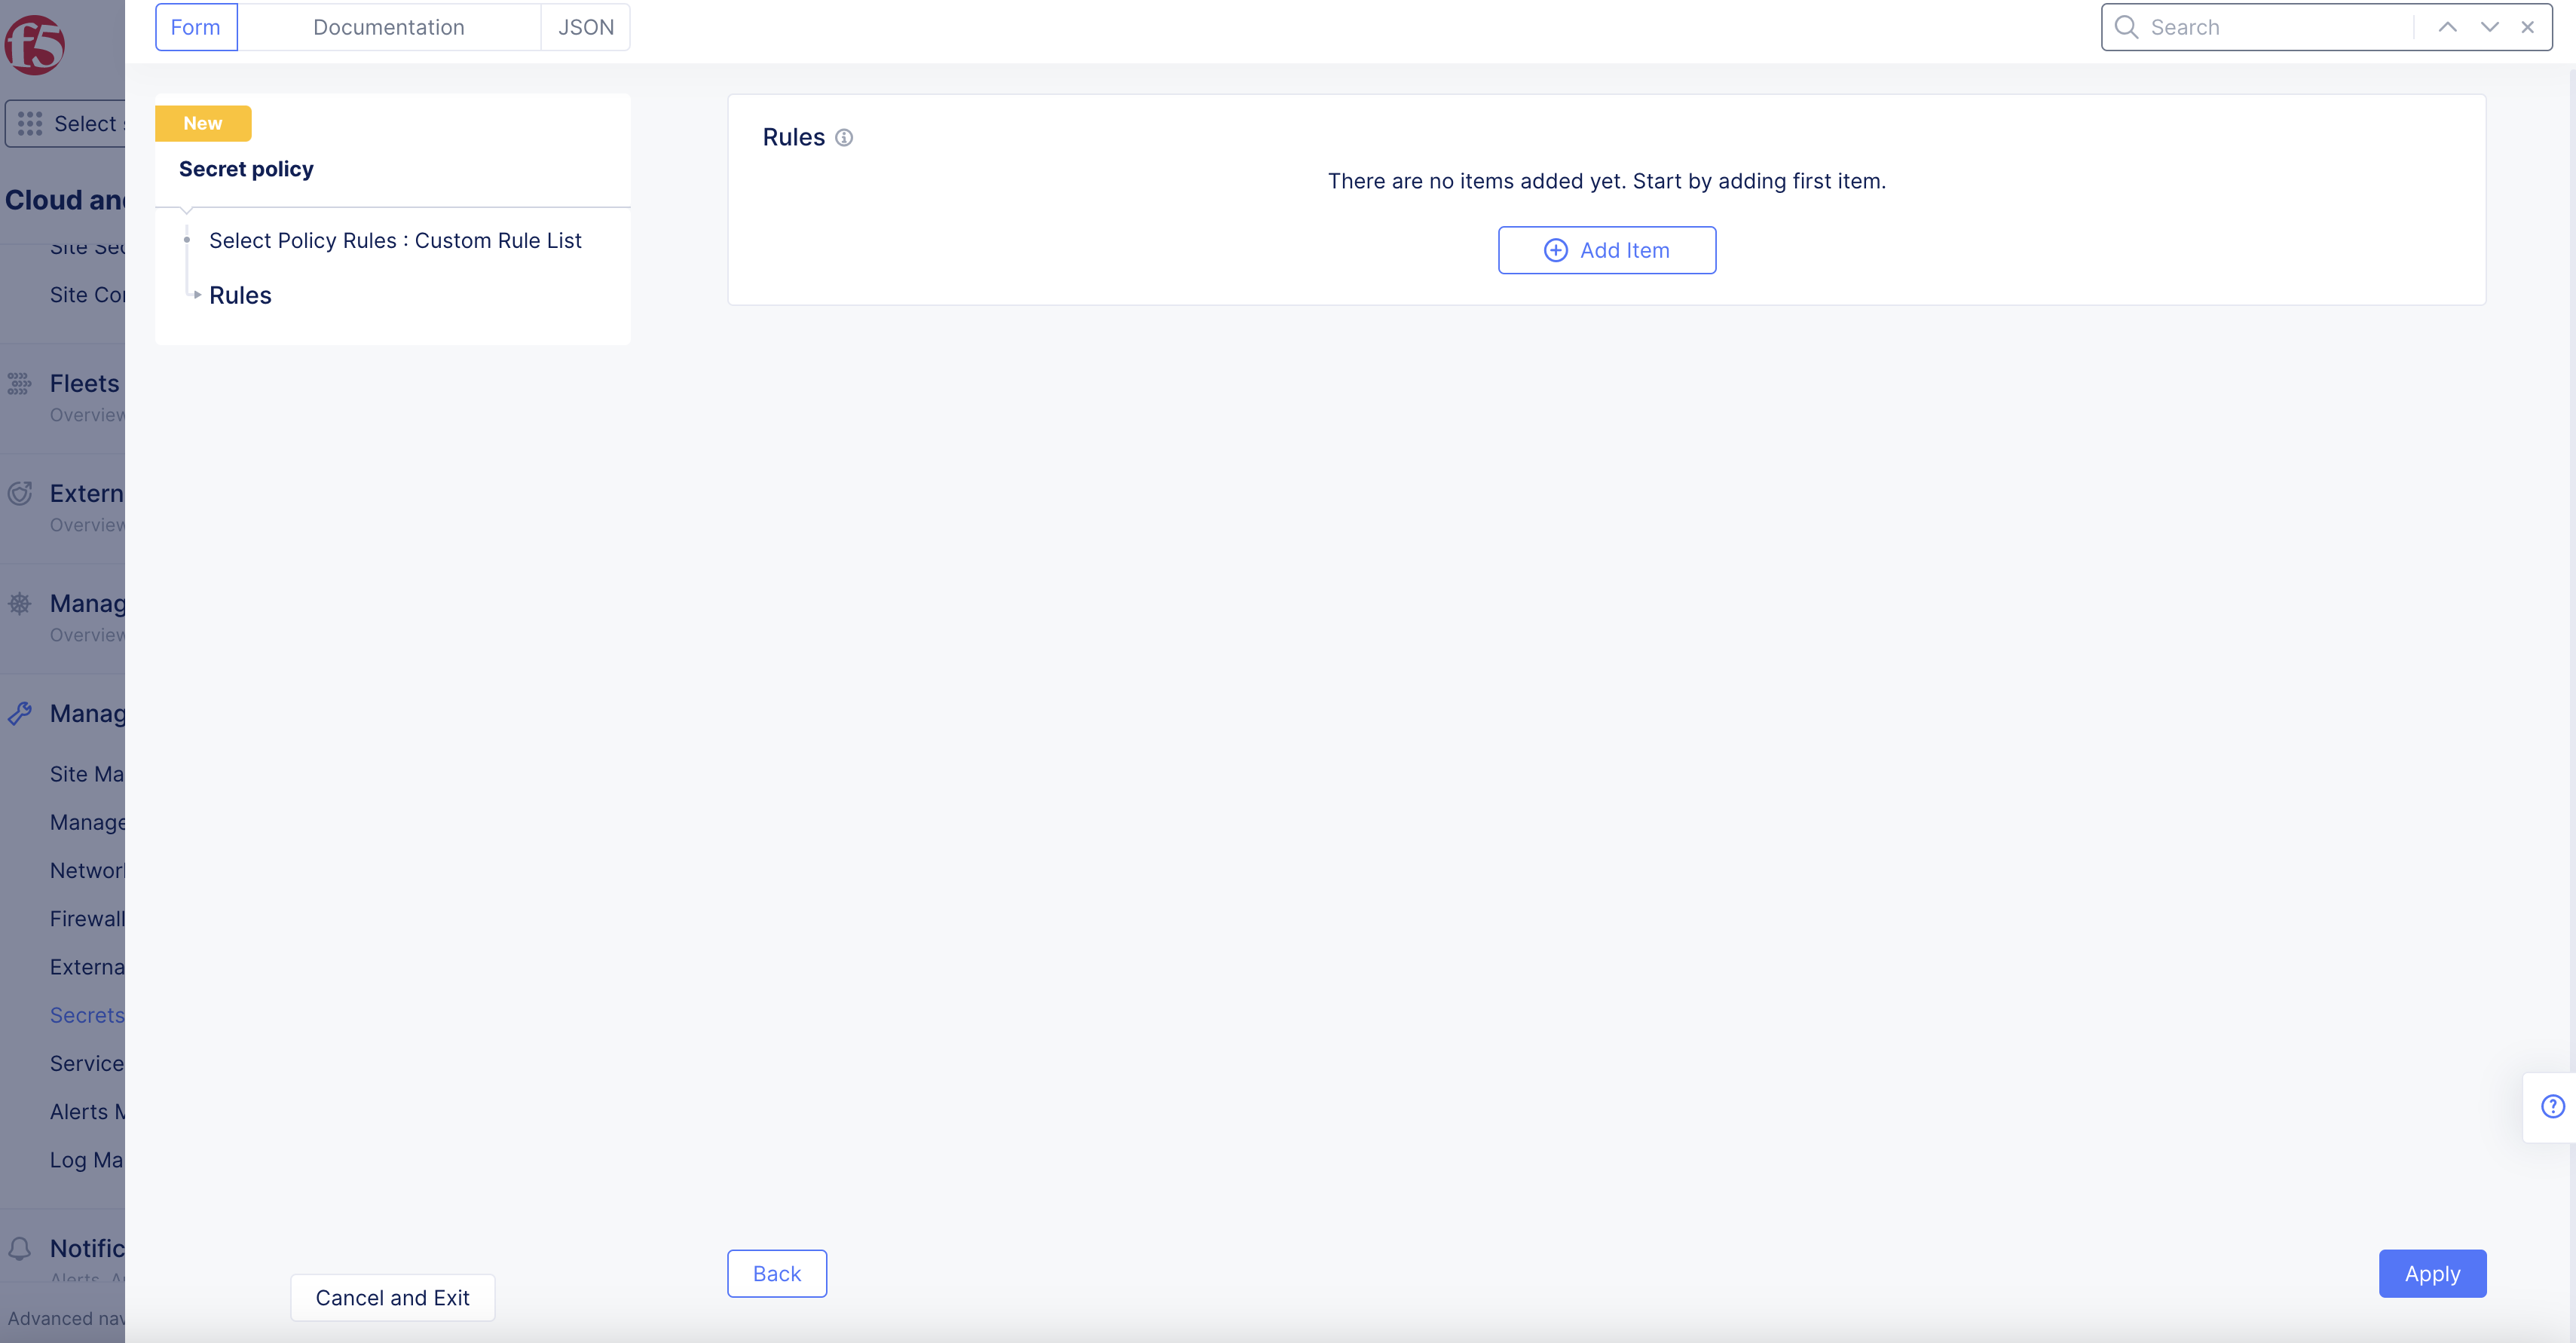Select the Form tab

point(196,27)
